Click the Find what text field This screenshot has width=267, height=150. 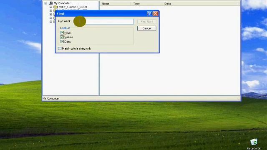[104, 22]
